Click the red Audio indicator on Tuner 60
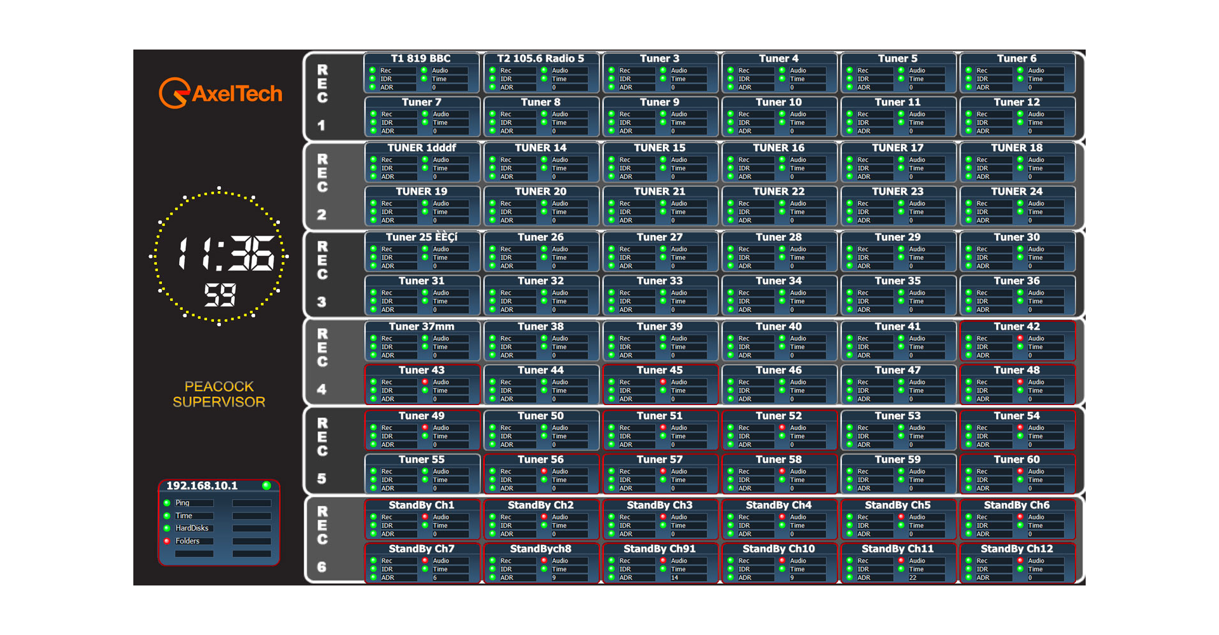Screen dimensions: 1219x635 pos(1020,471)
